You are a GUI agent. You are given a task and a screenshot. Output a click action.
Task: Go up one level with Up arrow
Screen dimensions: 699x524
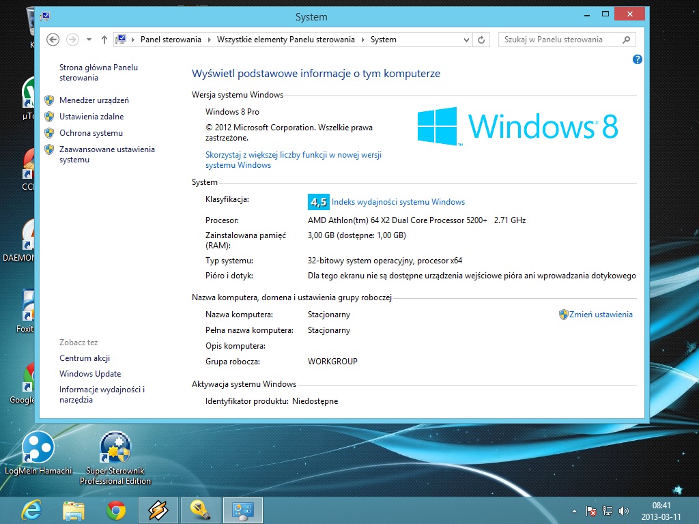point(104,40)
